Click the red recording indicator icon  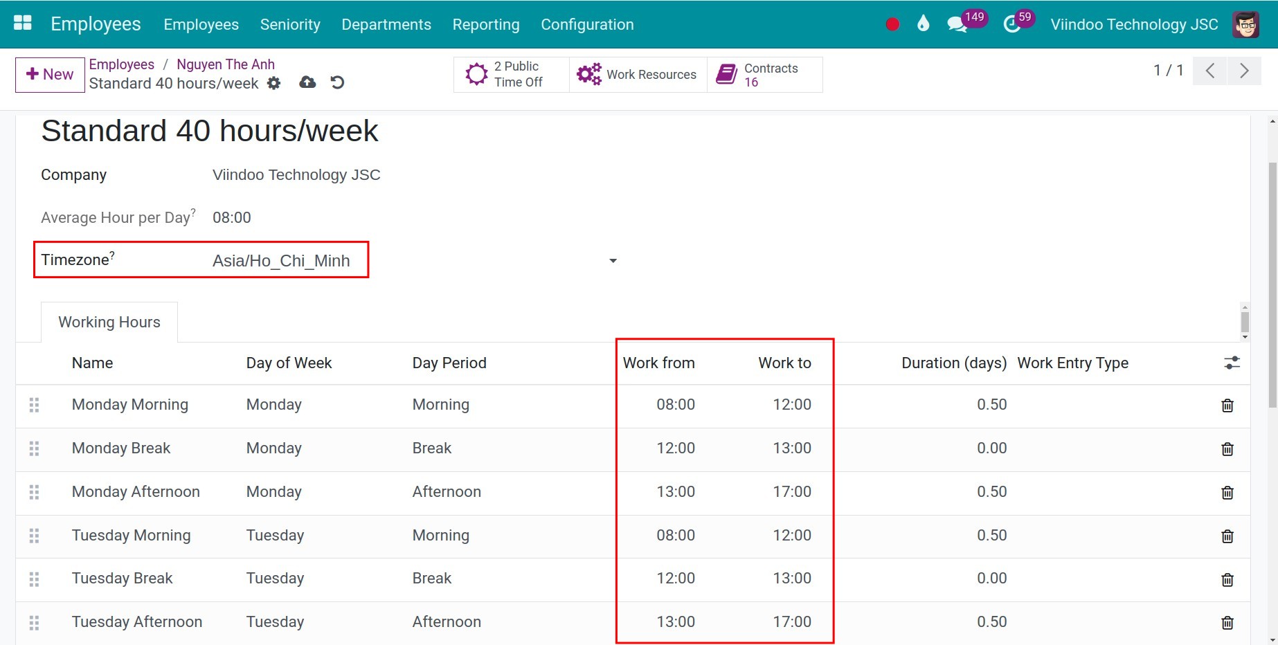coord(892,25)
